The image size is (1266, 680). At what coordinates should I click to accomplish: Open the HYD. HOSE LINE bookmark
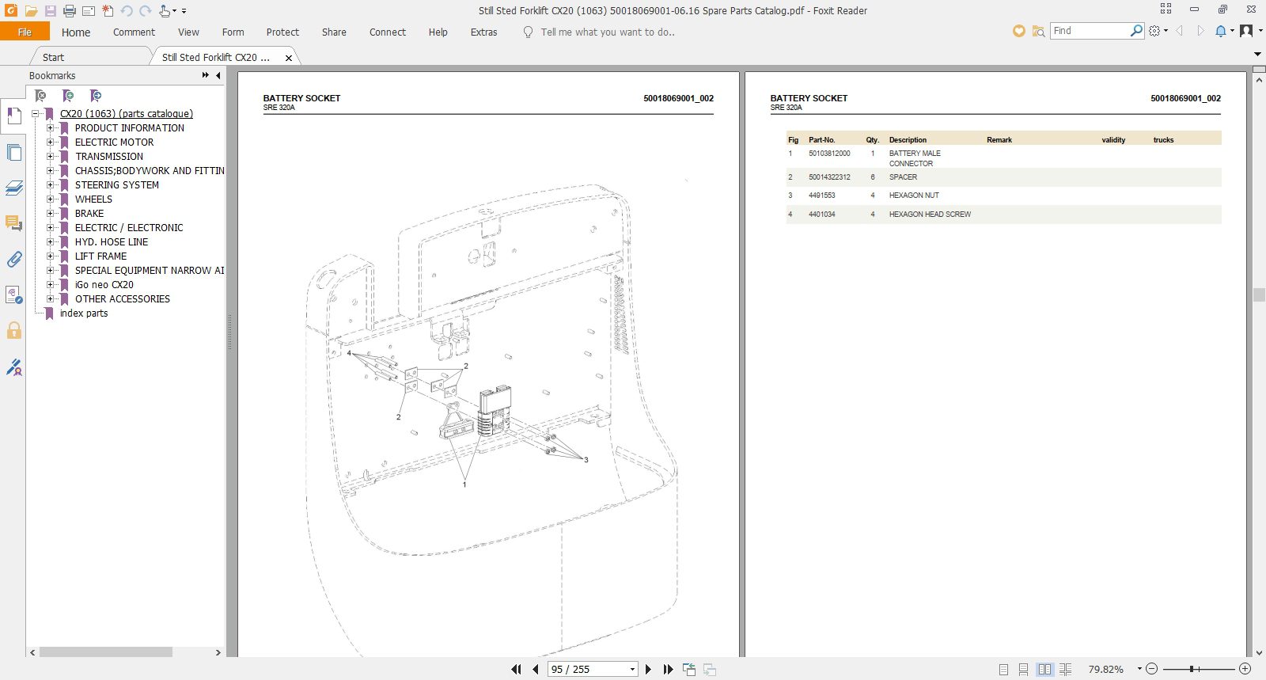pos(112,242)
